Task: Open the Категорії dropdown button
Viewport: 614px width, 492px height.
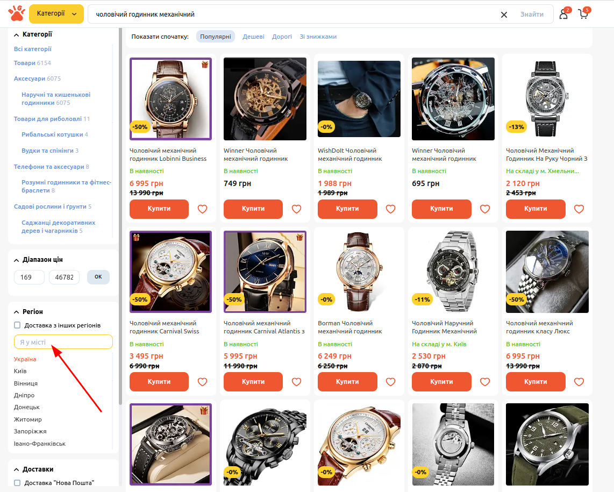Action: point(56,14)
